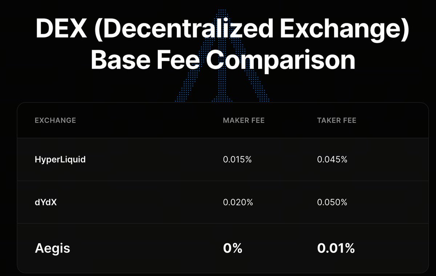The image size is (436, 276).
Task: Open the dYdX exchange name
Action: click(46, 202)
